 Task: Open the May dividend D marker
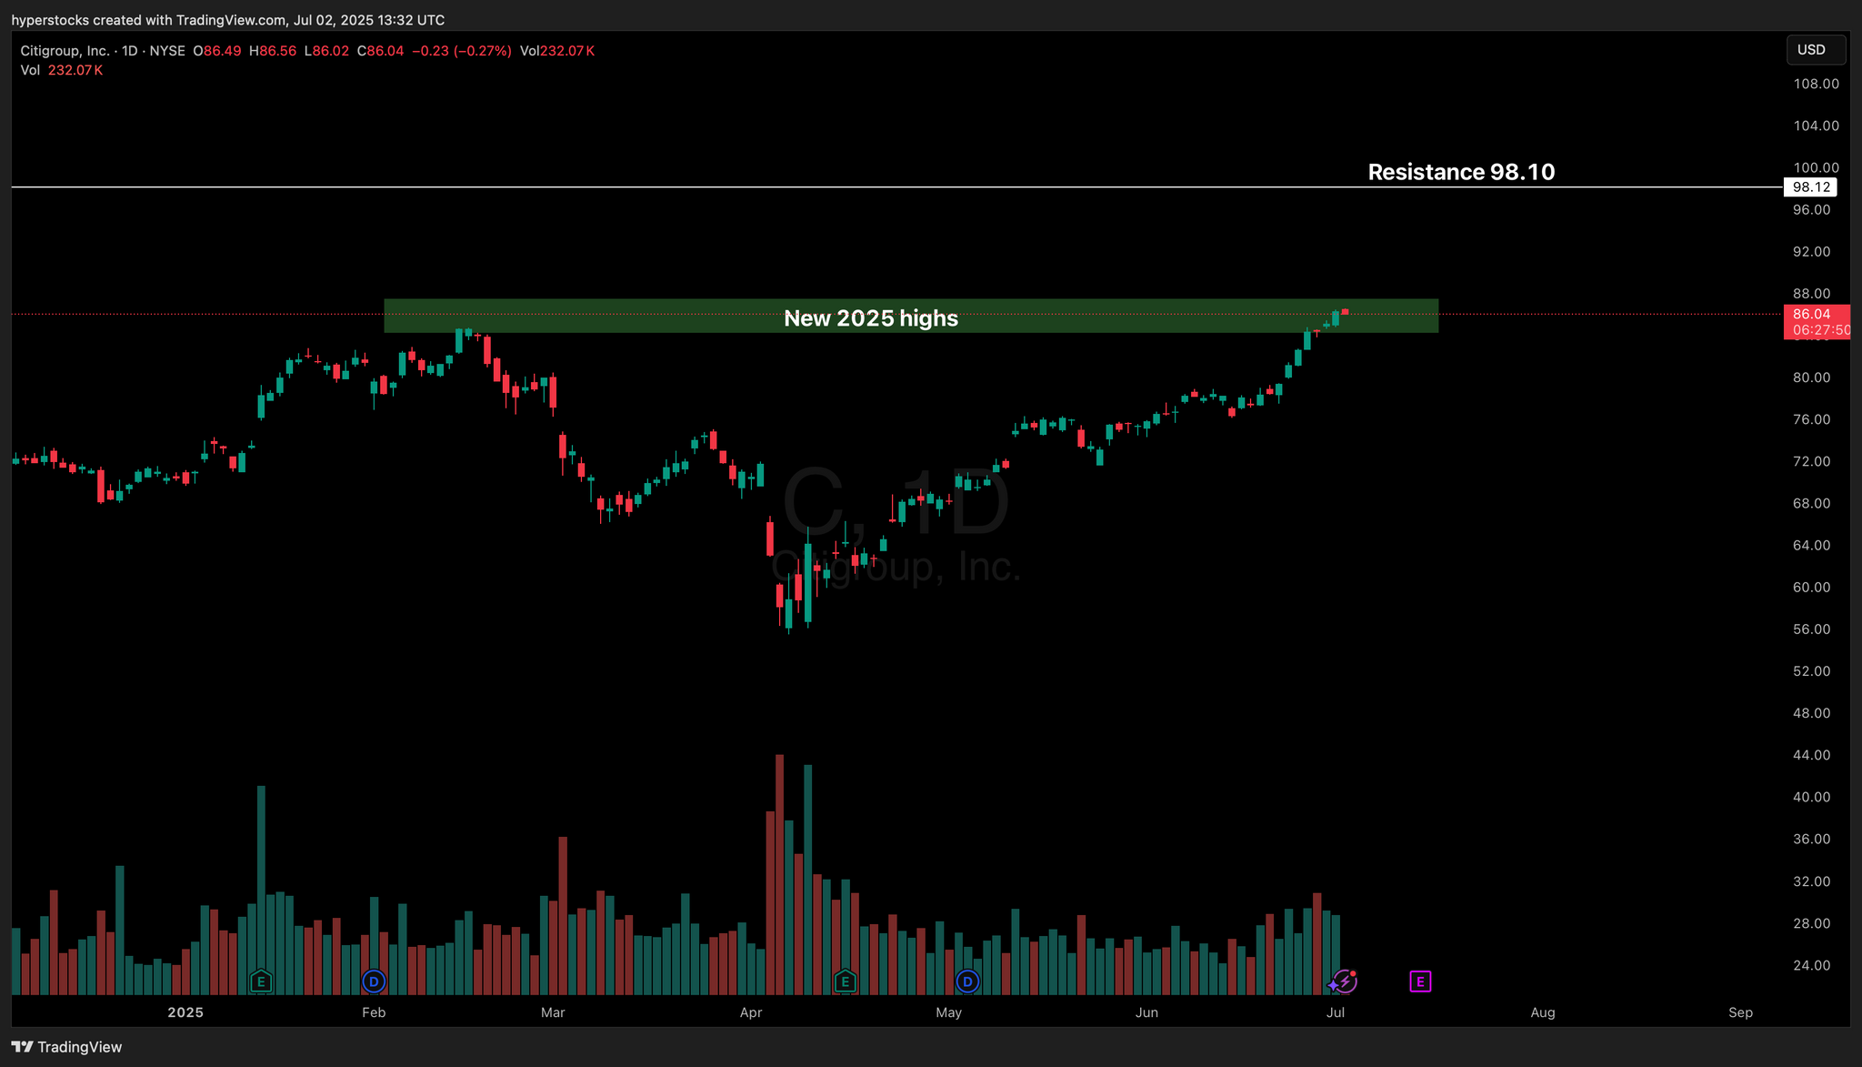[968, 981]
